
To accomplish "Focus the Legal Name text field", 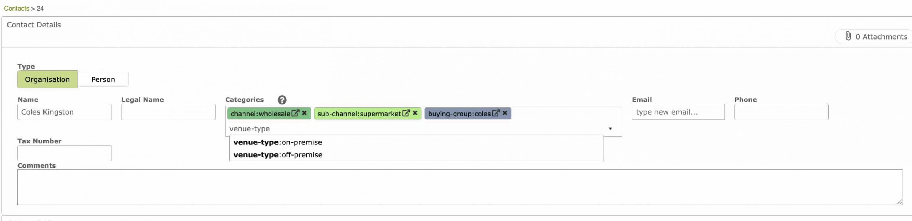I will pos(168,112).
